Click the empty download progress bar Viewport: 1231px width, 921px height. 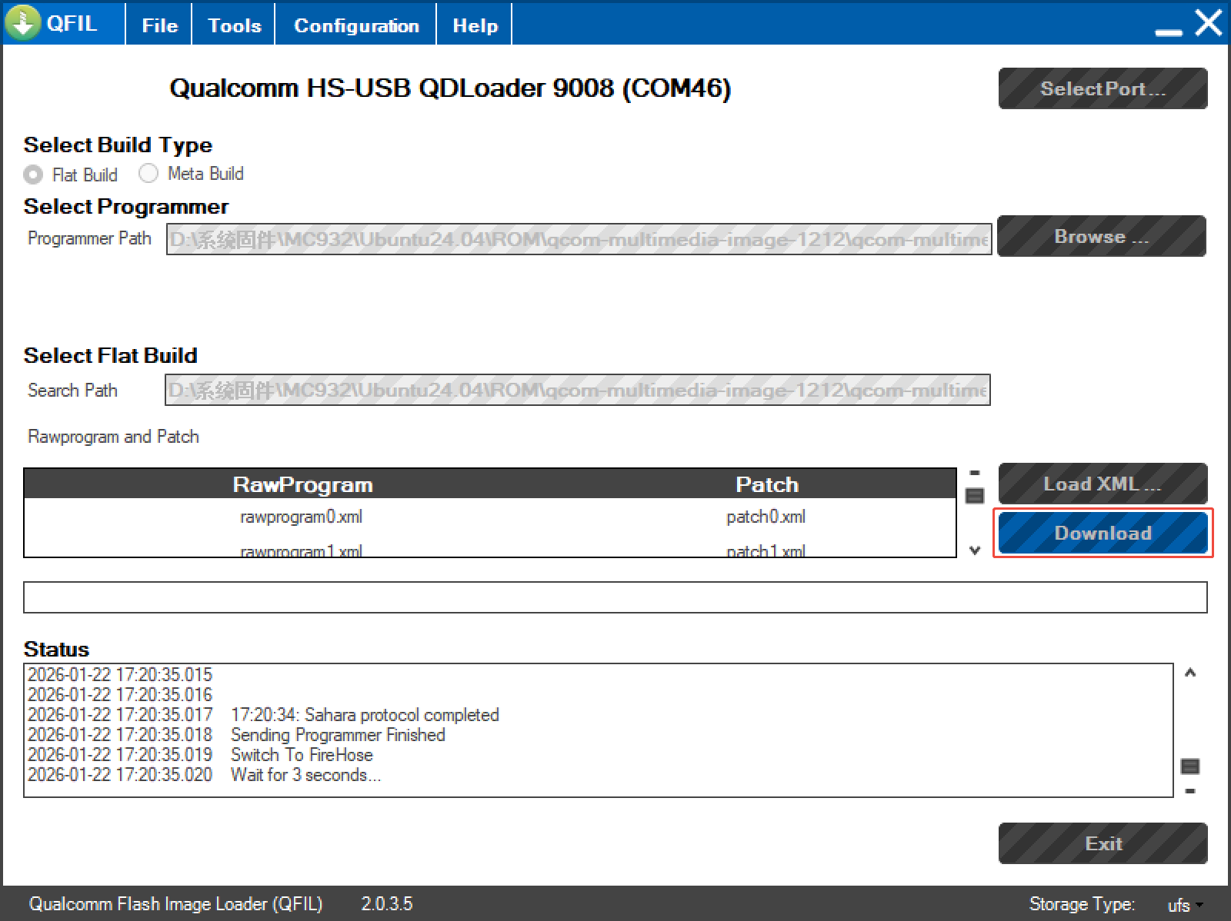click(615, 597)
